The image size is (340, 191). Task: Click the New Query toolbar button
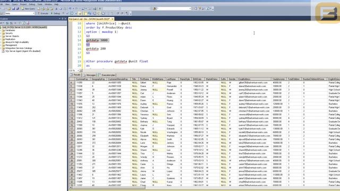tap(28, 8)
